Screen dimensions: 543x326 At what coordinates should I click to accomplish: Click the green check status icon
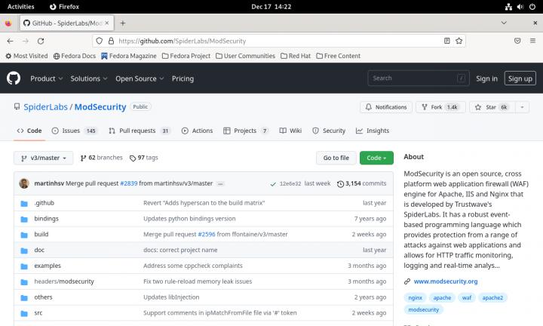pos(273,183)
